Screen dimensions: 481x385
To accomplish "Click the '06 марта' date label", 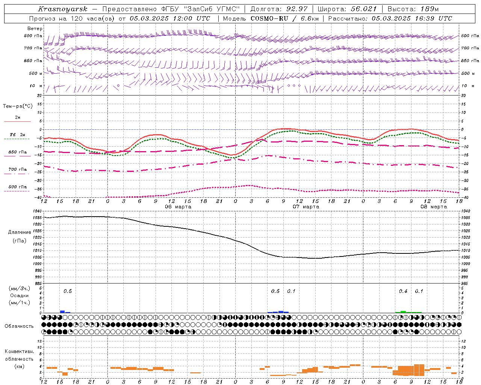I will tap(178, 207).
